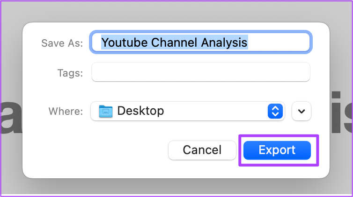Screen dimensions: 353x197
Task: Expand the dialog with the chevron button
Action: [x=301, y=111]
